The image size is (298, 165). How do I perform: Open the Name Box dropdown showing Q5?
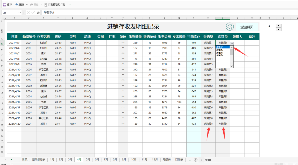(19, 13)
